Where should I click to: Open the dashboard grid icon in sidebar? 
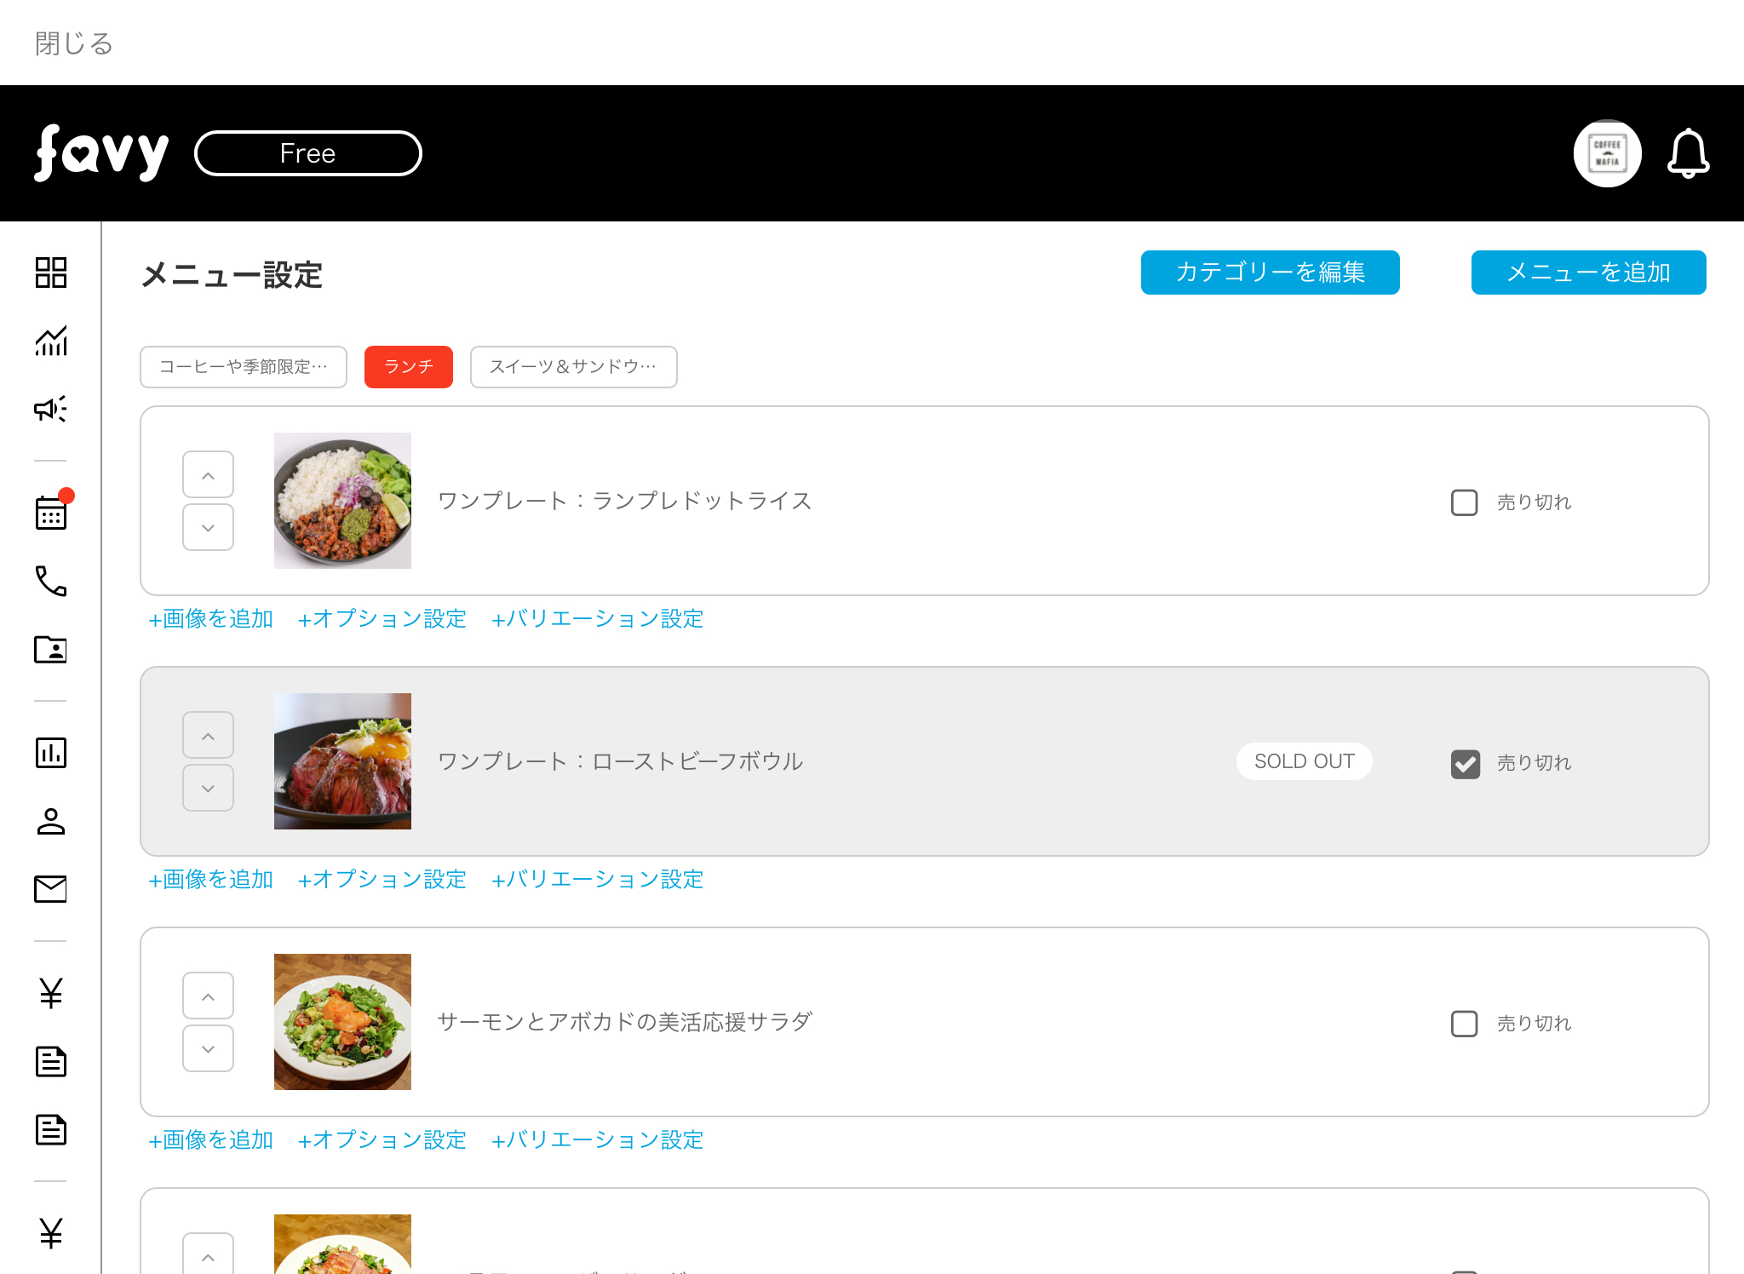click(x=51, y=273)
